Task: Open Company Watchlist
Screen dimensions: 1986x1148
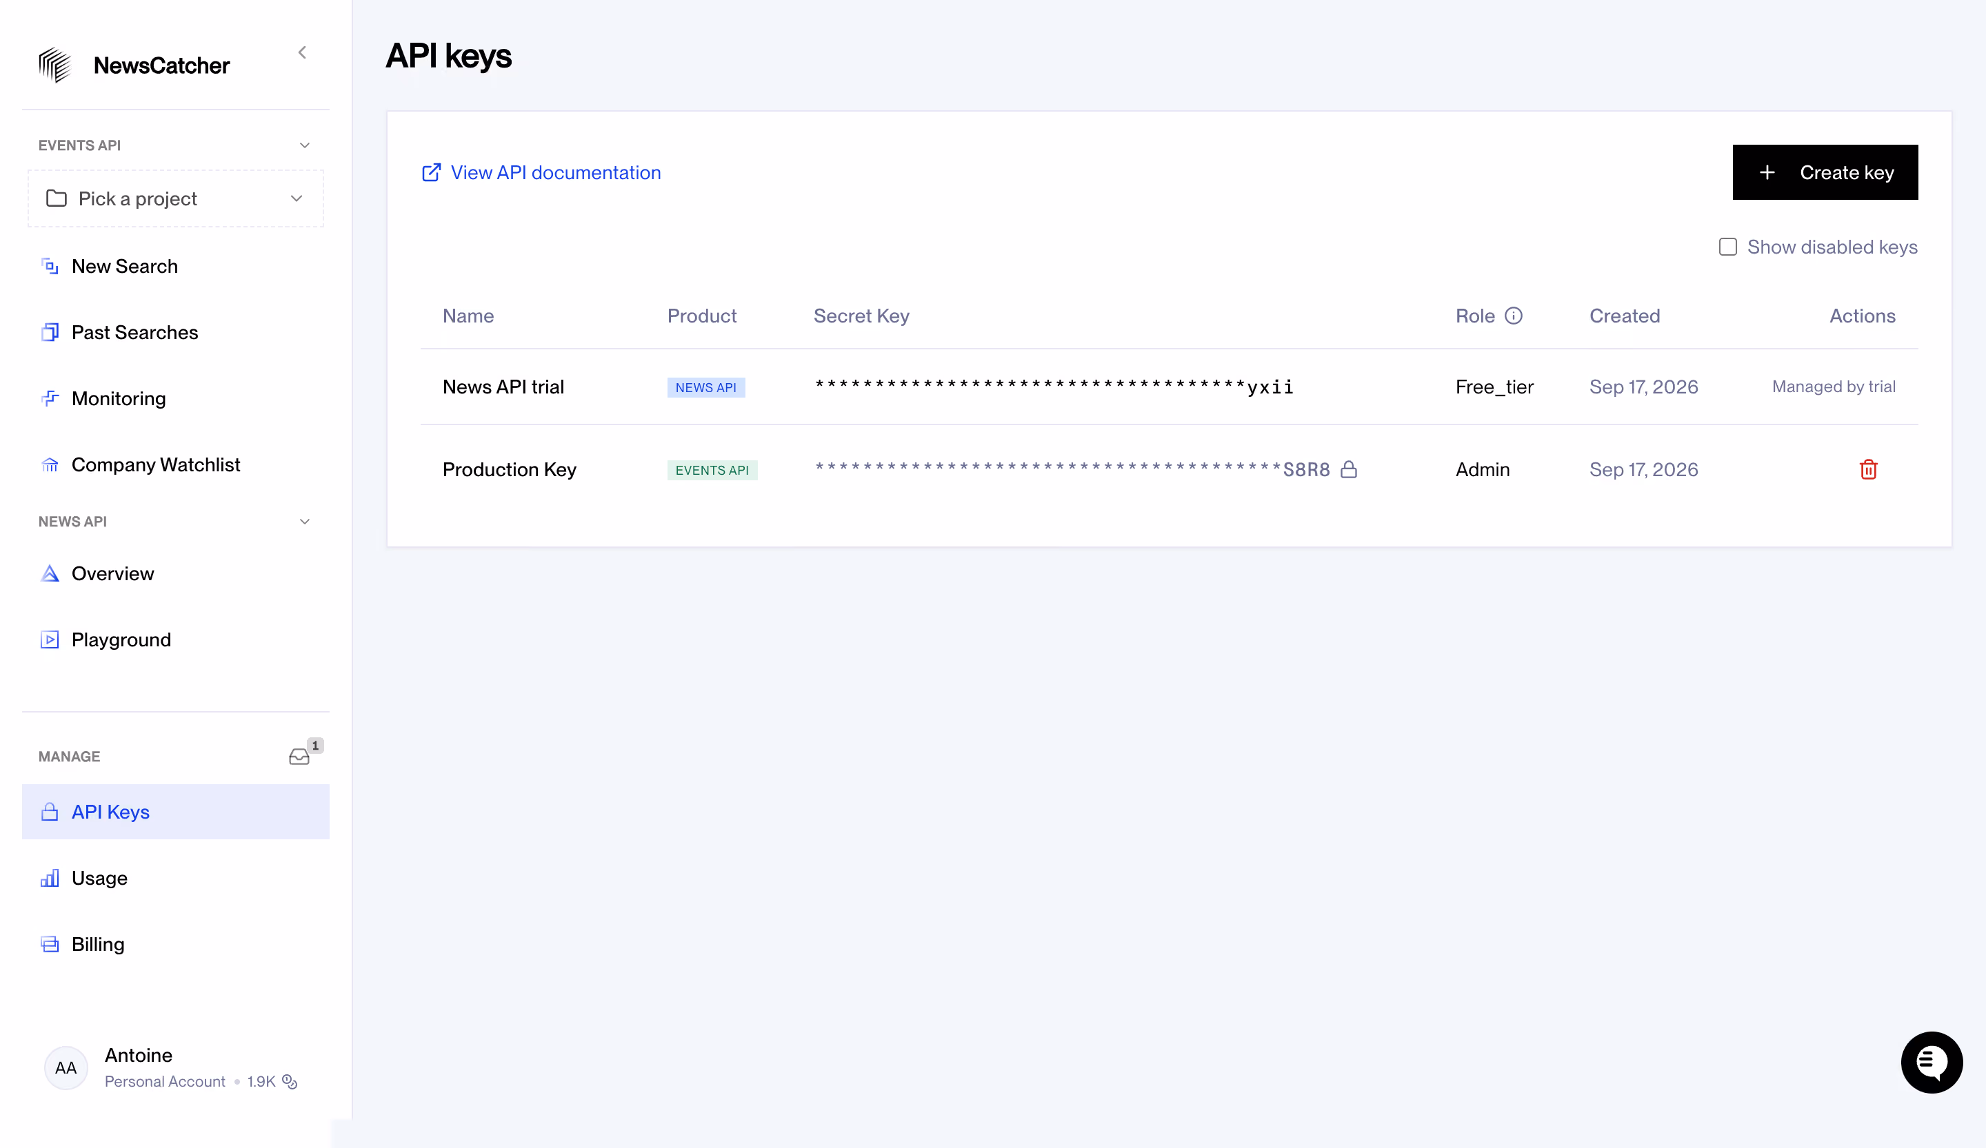Action: click(176, 464)
